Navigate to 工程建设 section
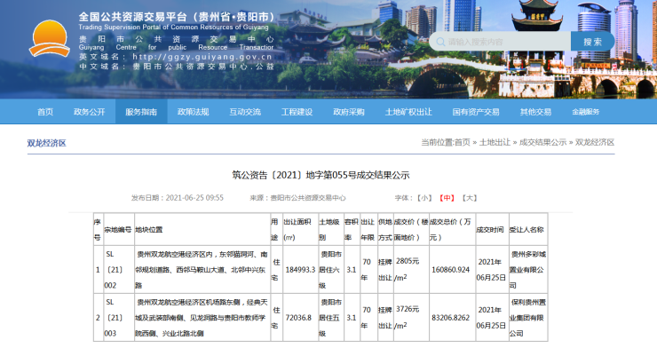Screen dimensions: 657x356 pyautogui.click(x=297, y=112)
